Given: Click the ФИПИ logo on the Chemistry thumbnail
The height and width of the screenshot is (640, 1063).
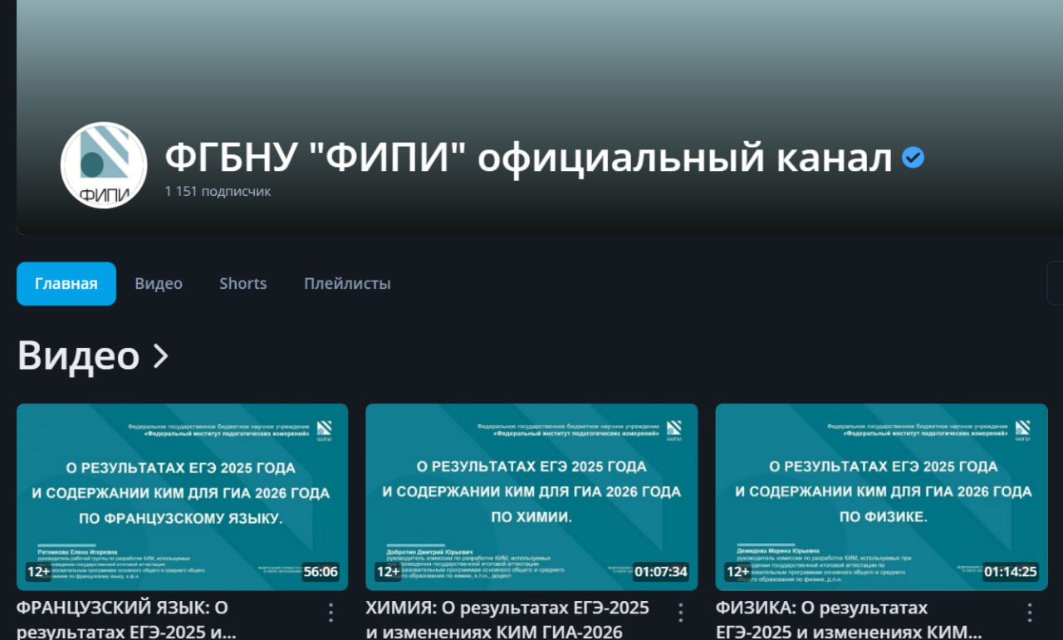Looking at the screenshot, I should coord(674,430).
